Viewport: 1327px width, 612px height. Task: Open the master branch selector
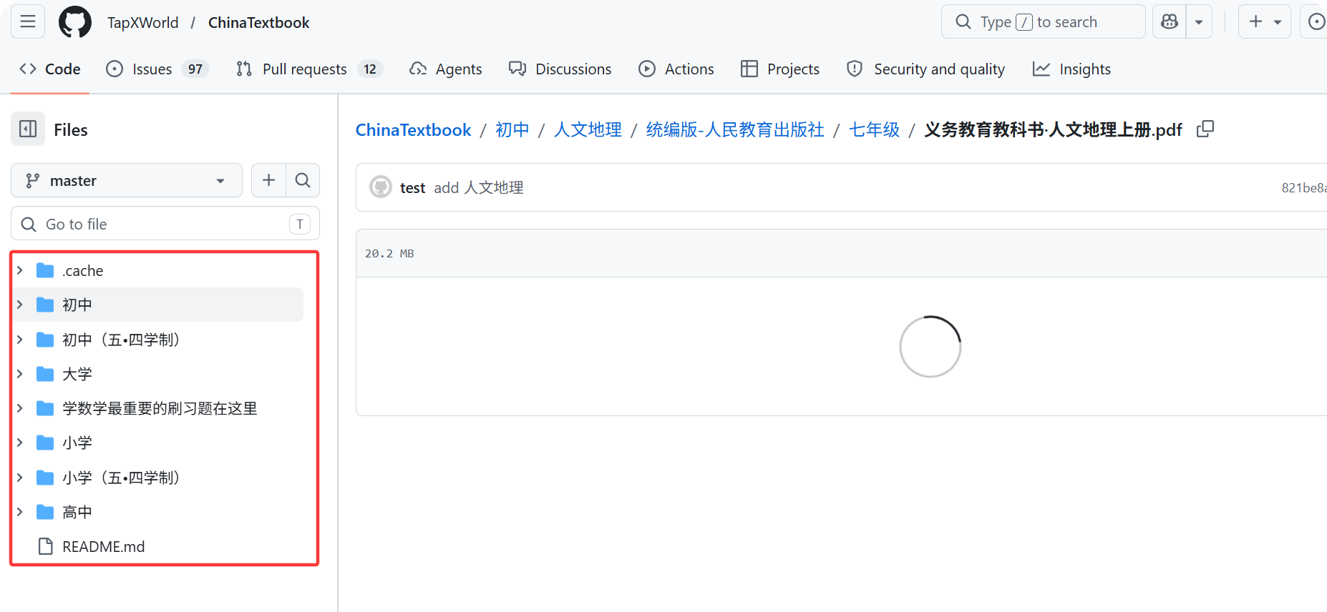point(127,180)
